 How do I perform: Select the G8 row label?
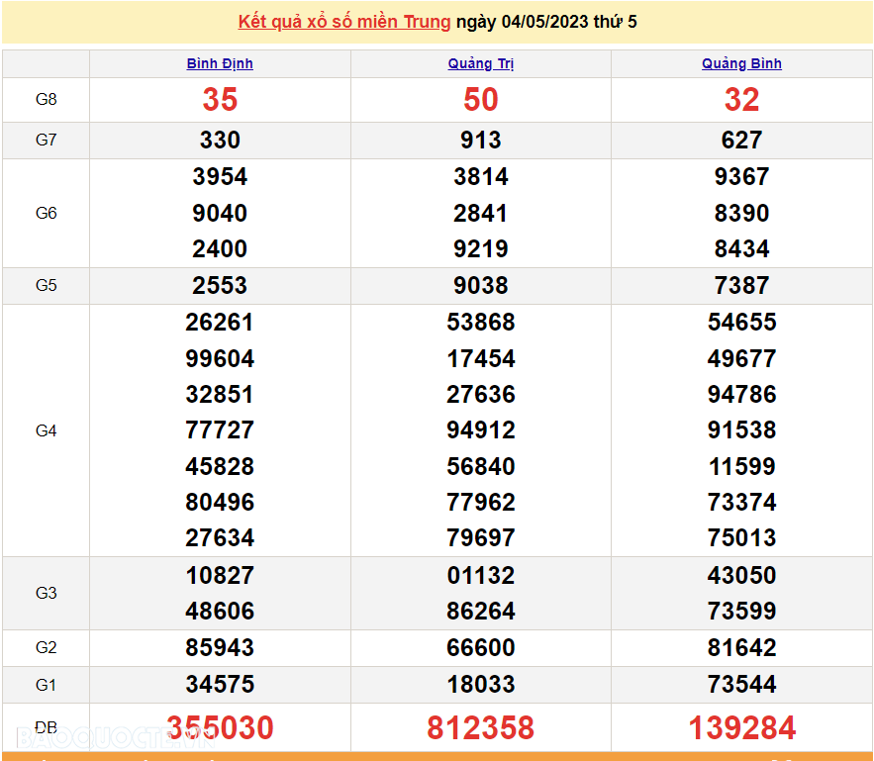tap(46, 99)
